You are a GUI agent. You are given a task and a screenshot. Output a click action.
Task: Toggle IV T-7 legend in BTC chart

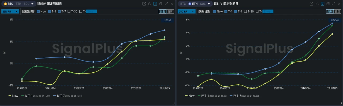(68, 96)
